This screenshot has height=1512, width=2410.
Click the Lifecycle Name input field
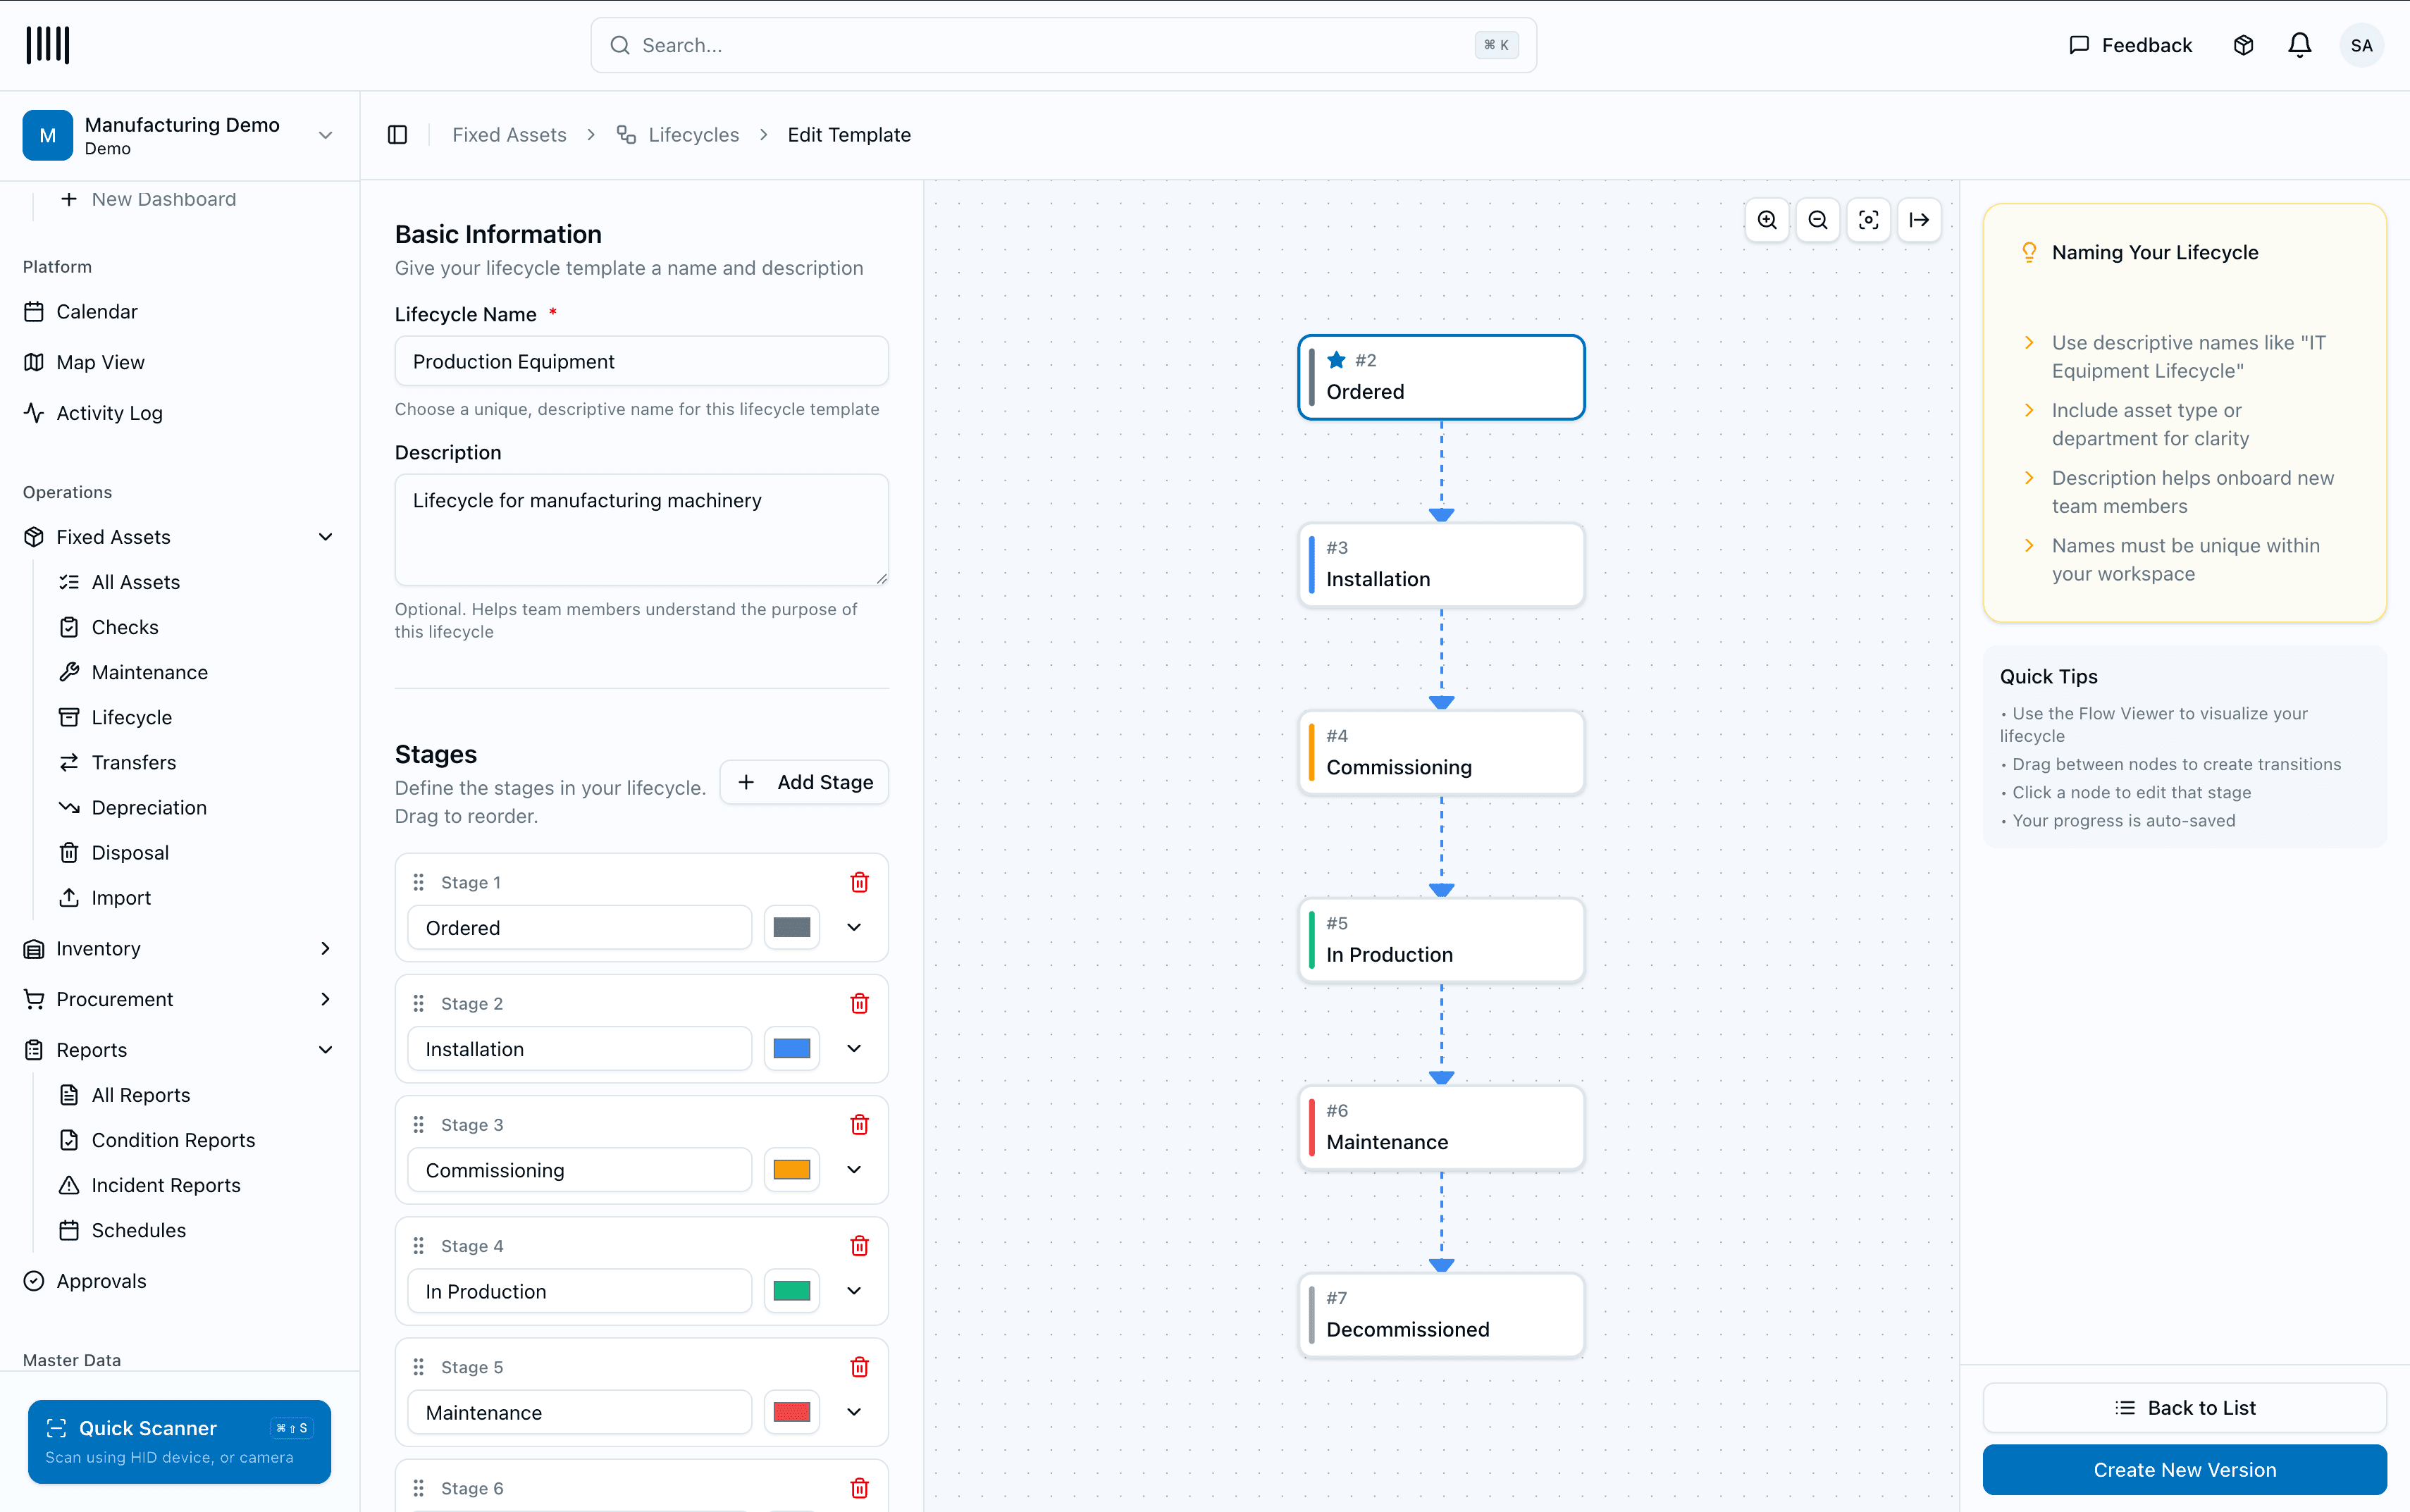(x=641, y=361)
